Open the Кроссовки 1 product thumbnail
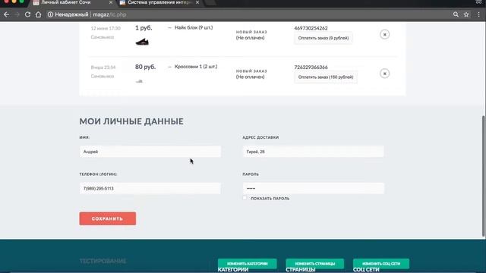 (139, 81)
